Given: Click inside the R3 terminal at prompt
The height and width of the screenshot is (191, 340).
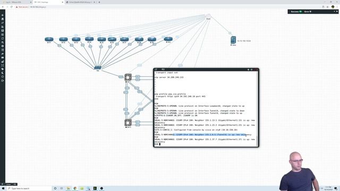Looking at the screenshot, I should click(x=160, y=144).
